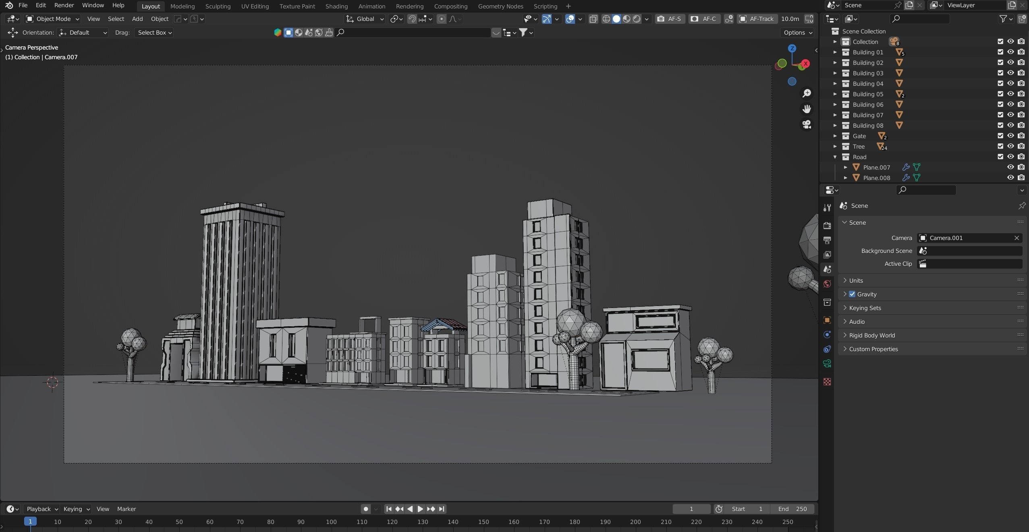Expand the Building 02 collection
This screenshot has height=532, width=1029.
(x=835, y=63)
